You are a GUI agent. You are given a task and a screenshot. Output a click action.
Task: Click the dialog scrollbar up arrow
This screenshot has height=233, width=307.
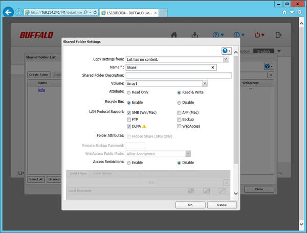pos(236,52)
